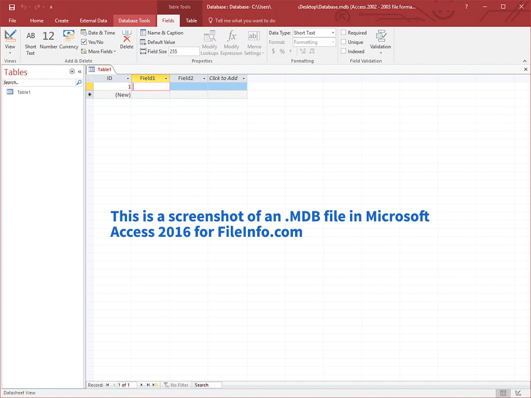
Task: Create new blank record button
Action: 155,385
